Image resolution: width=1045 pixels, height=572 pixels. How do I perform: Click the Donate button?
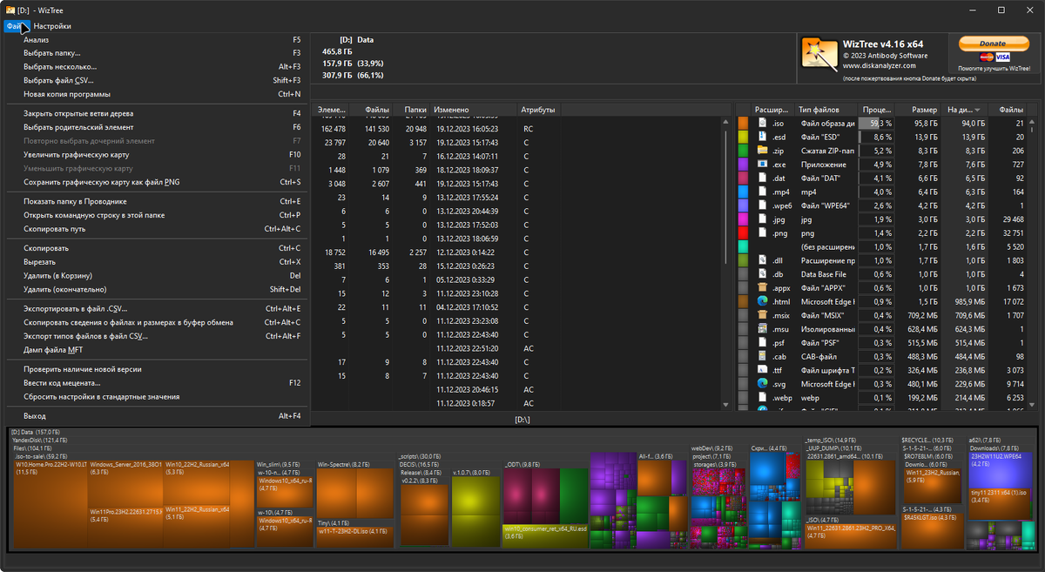point(993,44)
